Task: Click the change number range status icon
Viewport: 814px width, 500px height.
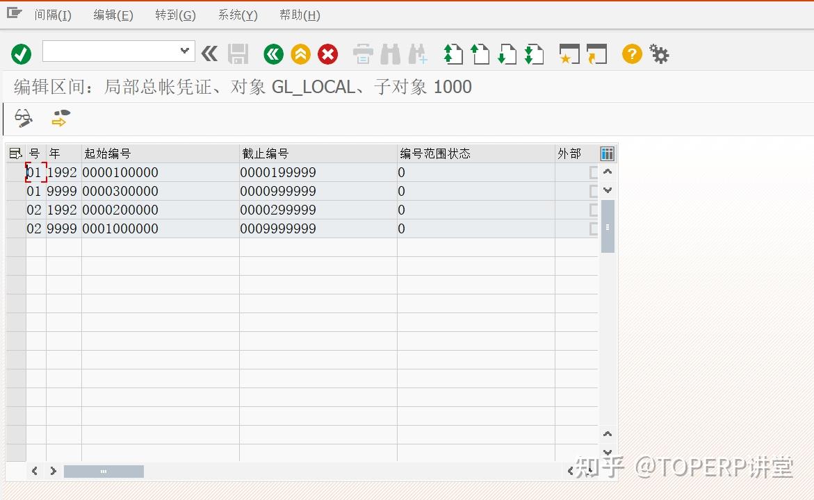Action: coord(60,118)
